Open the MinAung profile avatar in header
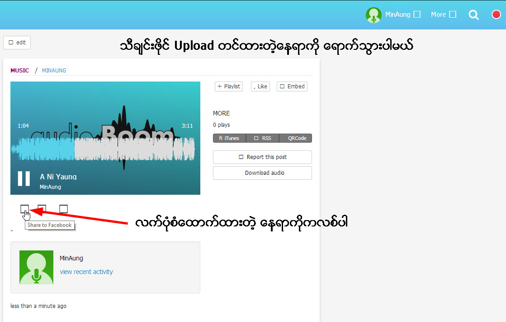The width and height of the screenshot is (506, 322). pyautogui.click(x=374, y=15)
